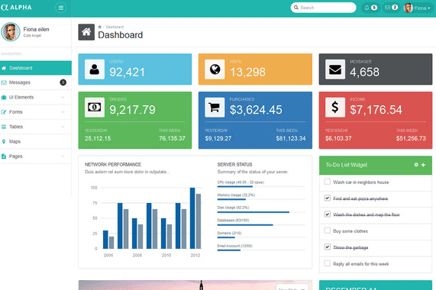Click into the Search field
The width and height of the screenshot is (436, 290).
coord(324,8)
